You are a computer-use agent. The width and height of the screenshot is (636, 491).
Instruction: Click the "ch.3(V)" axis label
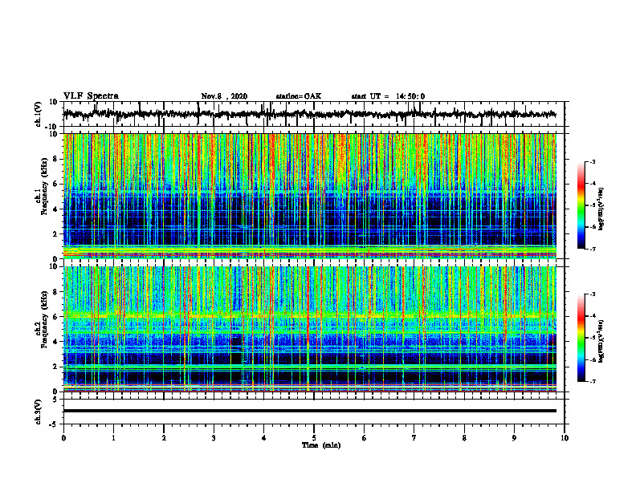[x=38, y=412]
